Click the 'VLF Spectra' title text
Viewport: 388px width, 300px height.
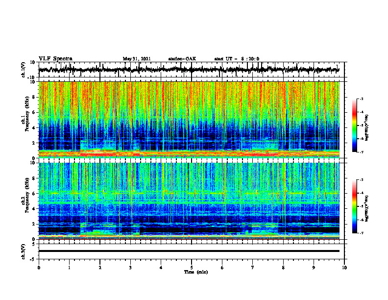[x=55, y=59]
